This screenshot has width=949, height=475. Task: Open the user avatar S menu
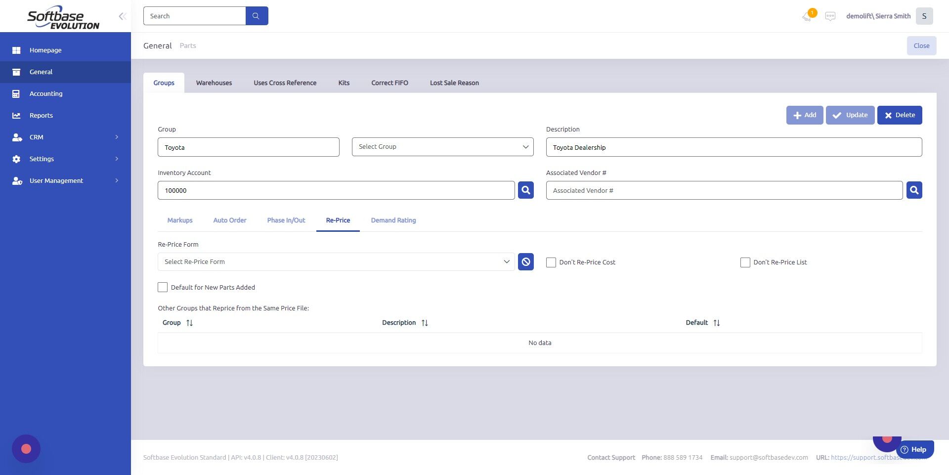[924, 16]
